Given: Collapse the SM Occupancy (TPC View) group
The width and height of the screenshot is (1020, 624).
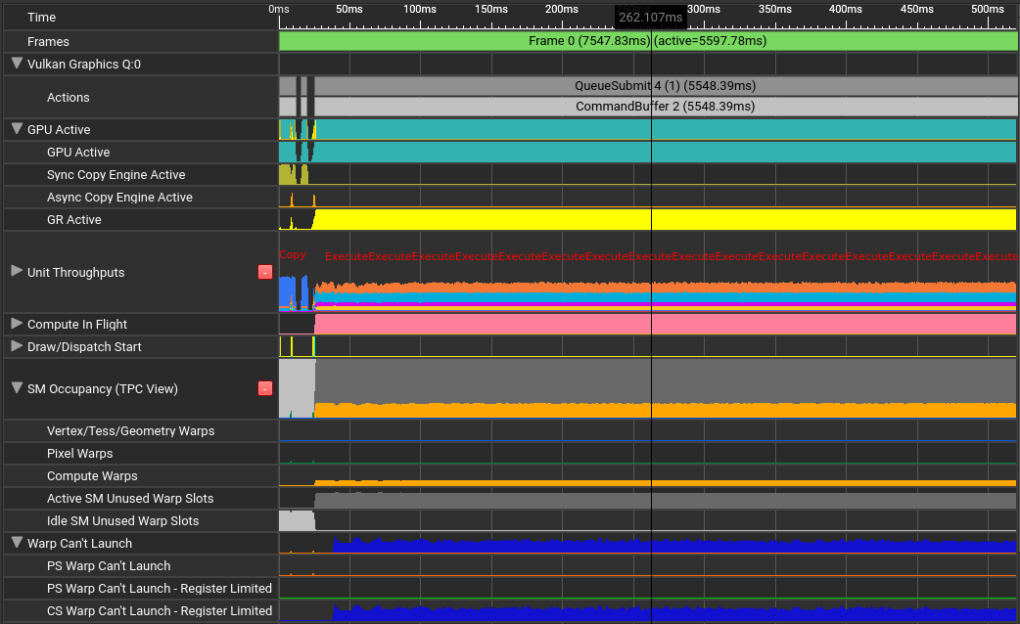Looking at the screenshot, I should [x=17, y=388].
